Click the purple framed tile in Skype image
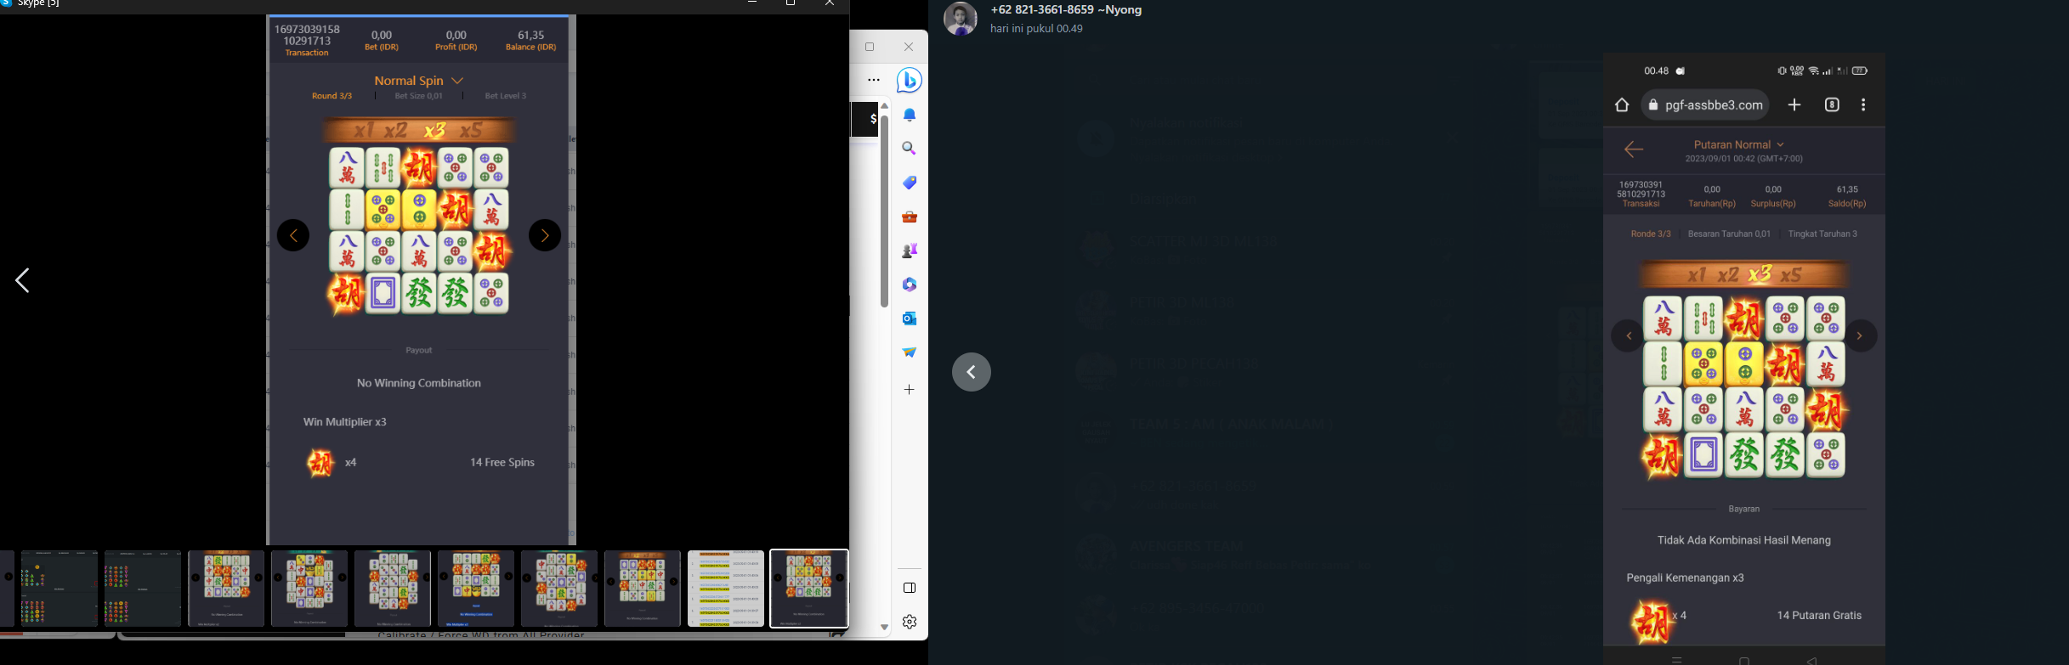2069x665 pixels. pyautogui.click(x=383, y=294)
